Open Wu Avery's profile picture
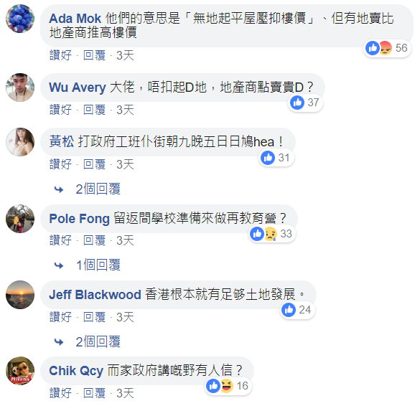The height and width of the screenshot is (406, 420). click(x=20, y=88)
